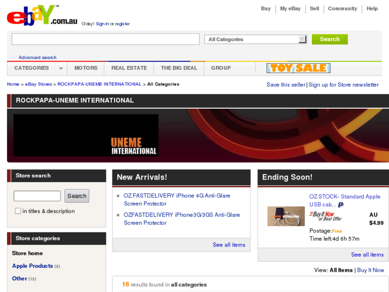Viewport: 389px width, 292px height.
Task: Select Store home category
Action: (27, 253)
